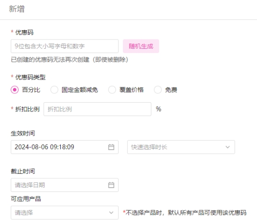Image resolution: width=257 pixels, height=223 pixels.
Task: Click the calendar icon in 生效时间 field
Action: pyautogui.click(x=111, y=147)
